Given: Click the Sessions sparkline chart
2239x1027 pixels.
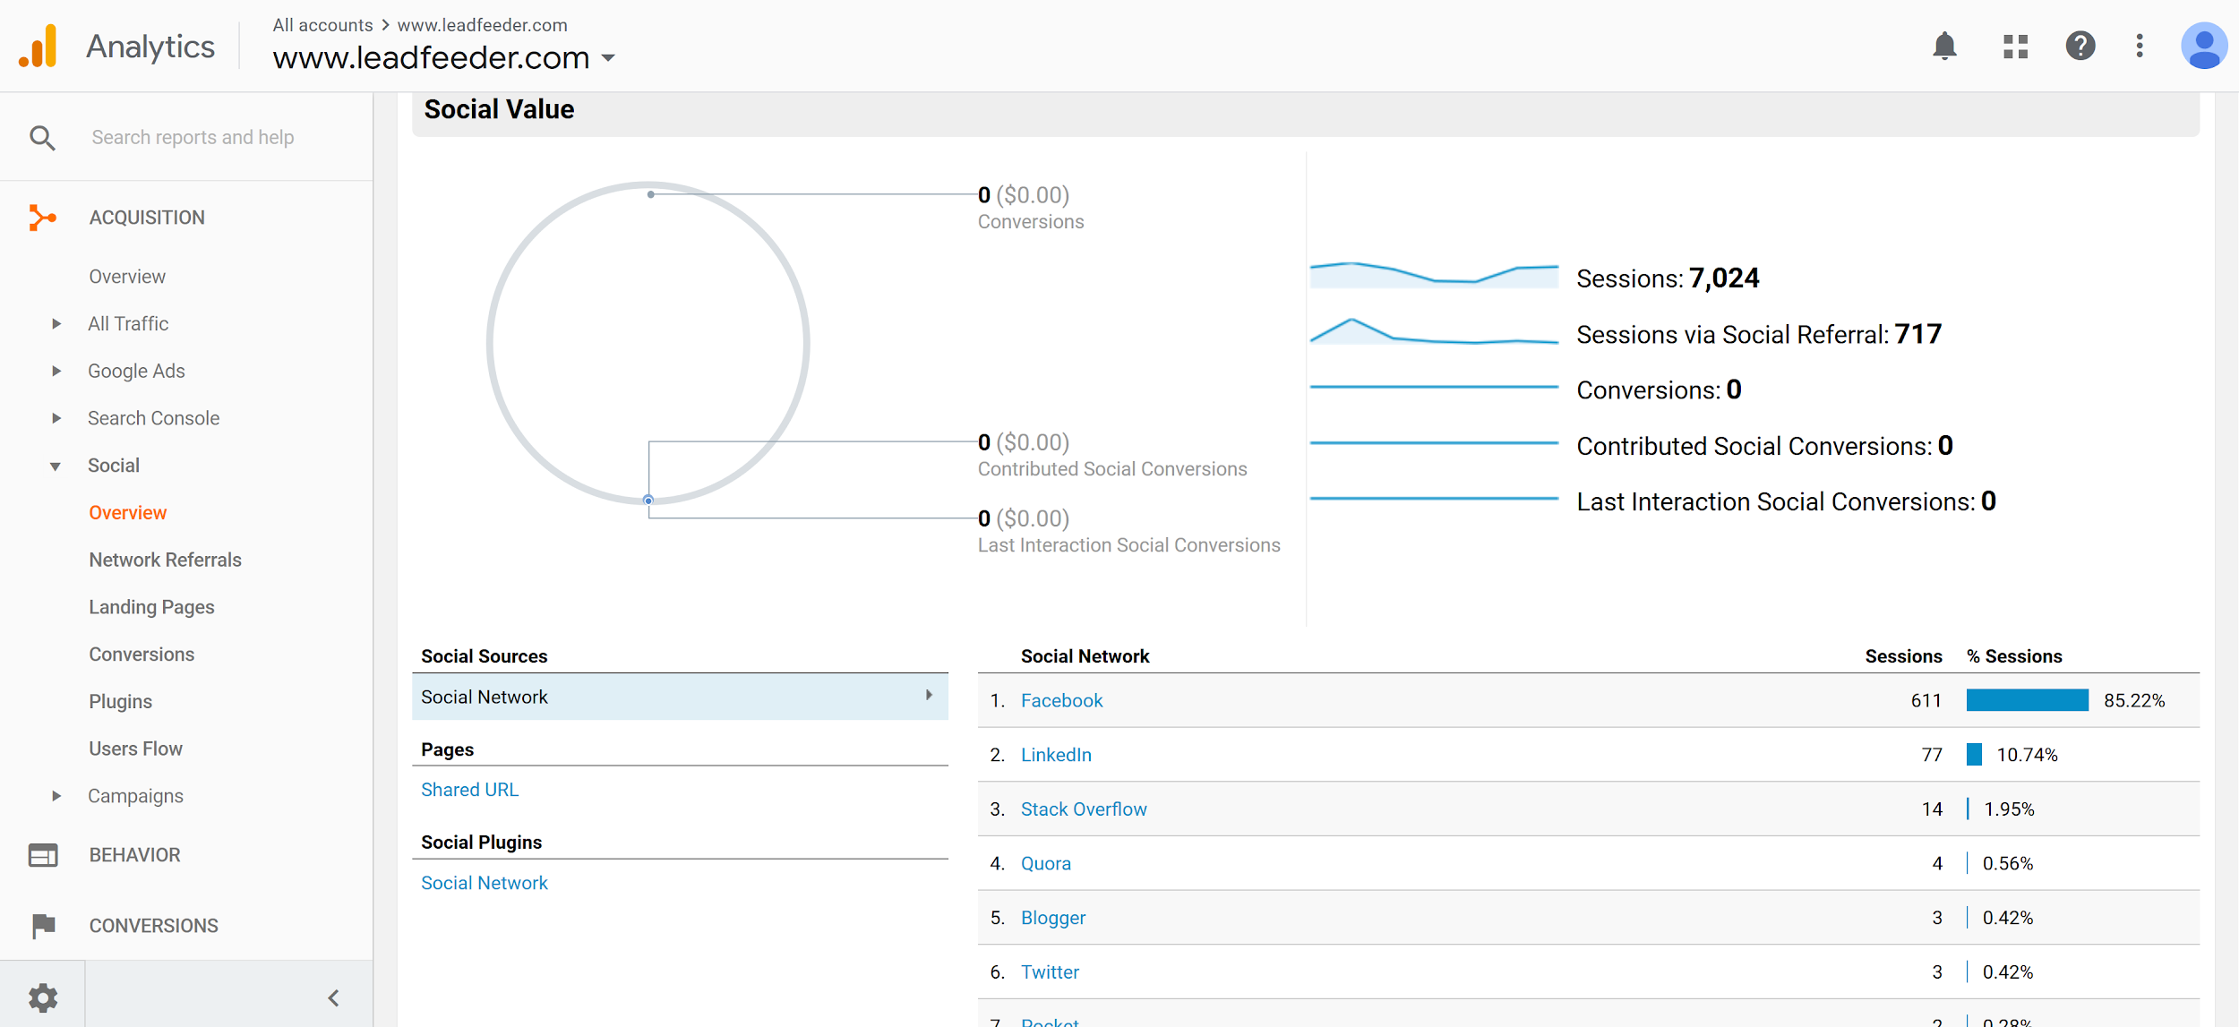Looking at the screenshot, I should (1434, 275).
